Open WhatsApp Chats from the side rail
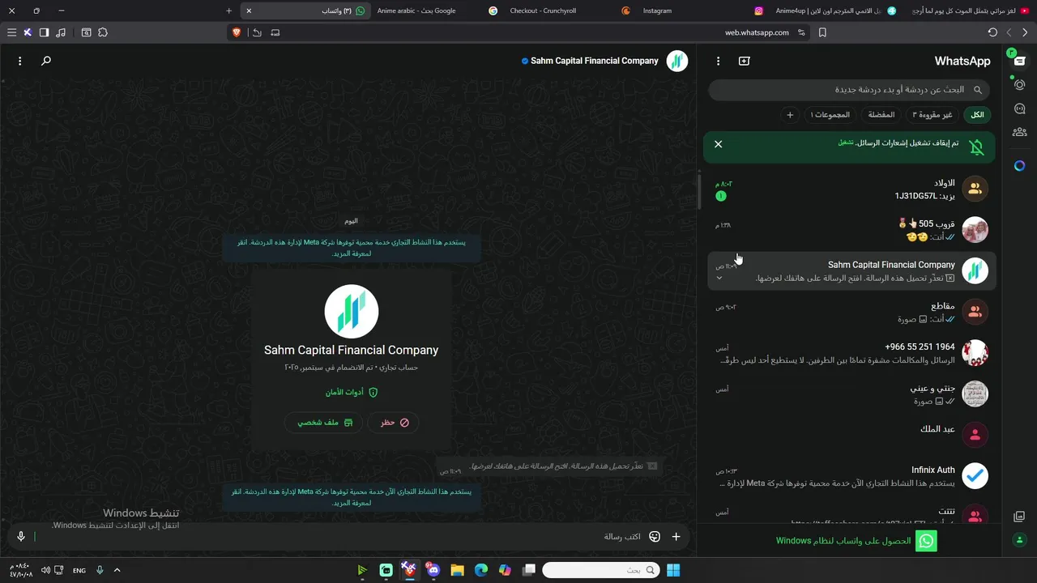 tap(1019, 61)
